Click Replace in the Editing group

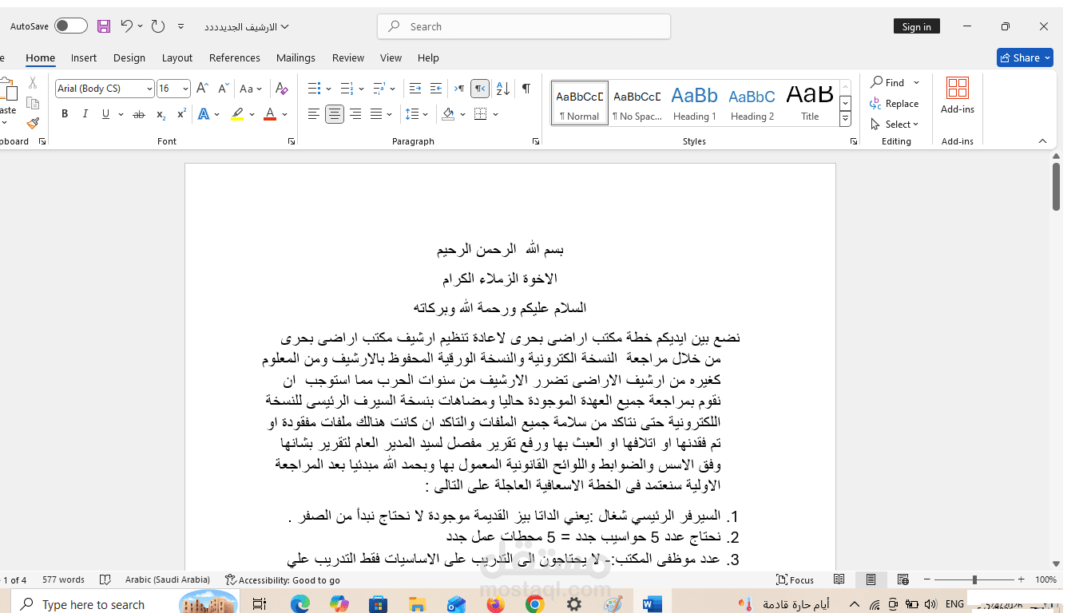895,104
